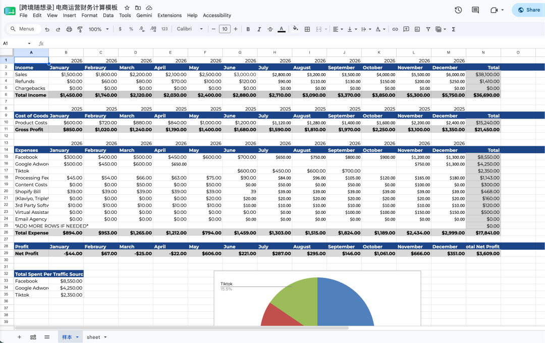This screenshot has height=343, width=545.
Task: Start a meeting with camera icon
Action: pos(494,10)
